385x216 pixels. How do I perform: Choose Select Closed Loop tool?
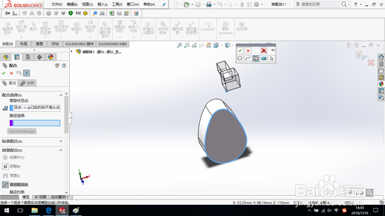[x=240, y=58]
